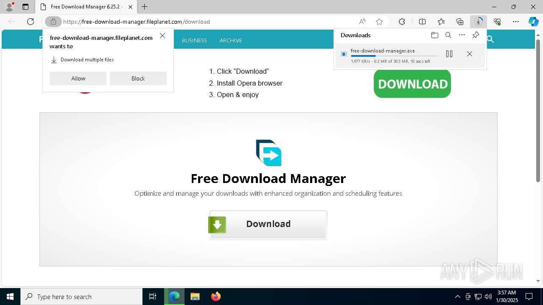Click the network tray icon
This screenshot has height=305, width=543.
(478, 297)
